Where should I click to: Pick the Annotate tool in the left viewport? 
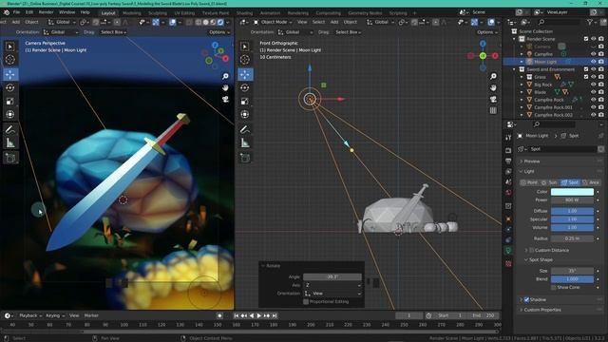[10, 129]
